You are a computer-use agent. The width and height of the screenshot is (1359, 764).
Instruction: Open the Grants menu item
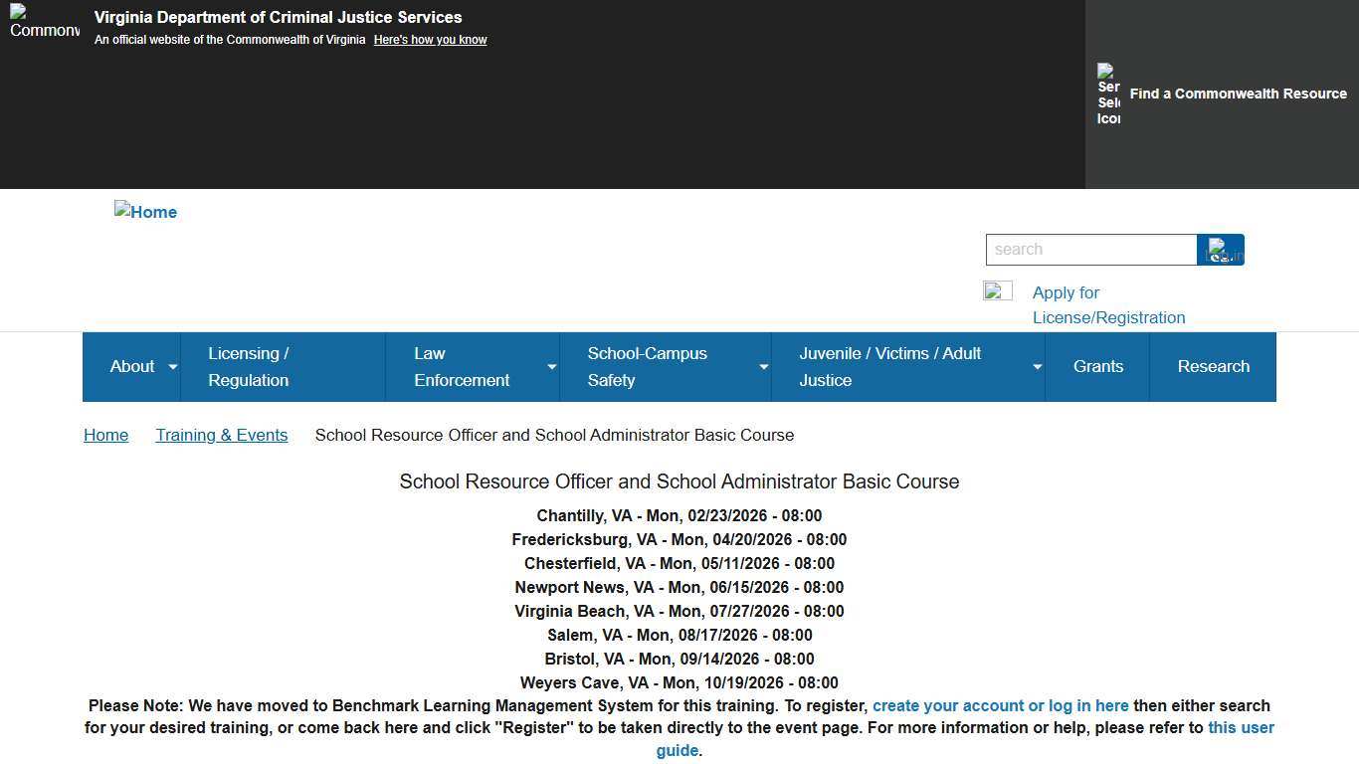[1097, 367]
